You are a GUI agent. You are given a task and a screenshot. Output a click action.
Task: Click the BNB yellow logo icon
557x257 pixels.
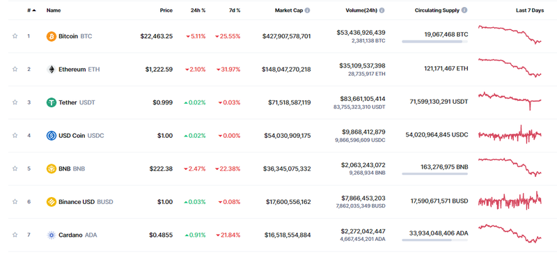tap(52, 169)
